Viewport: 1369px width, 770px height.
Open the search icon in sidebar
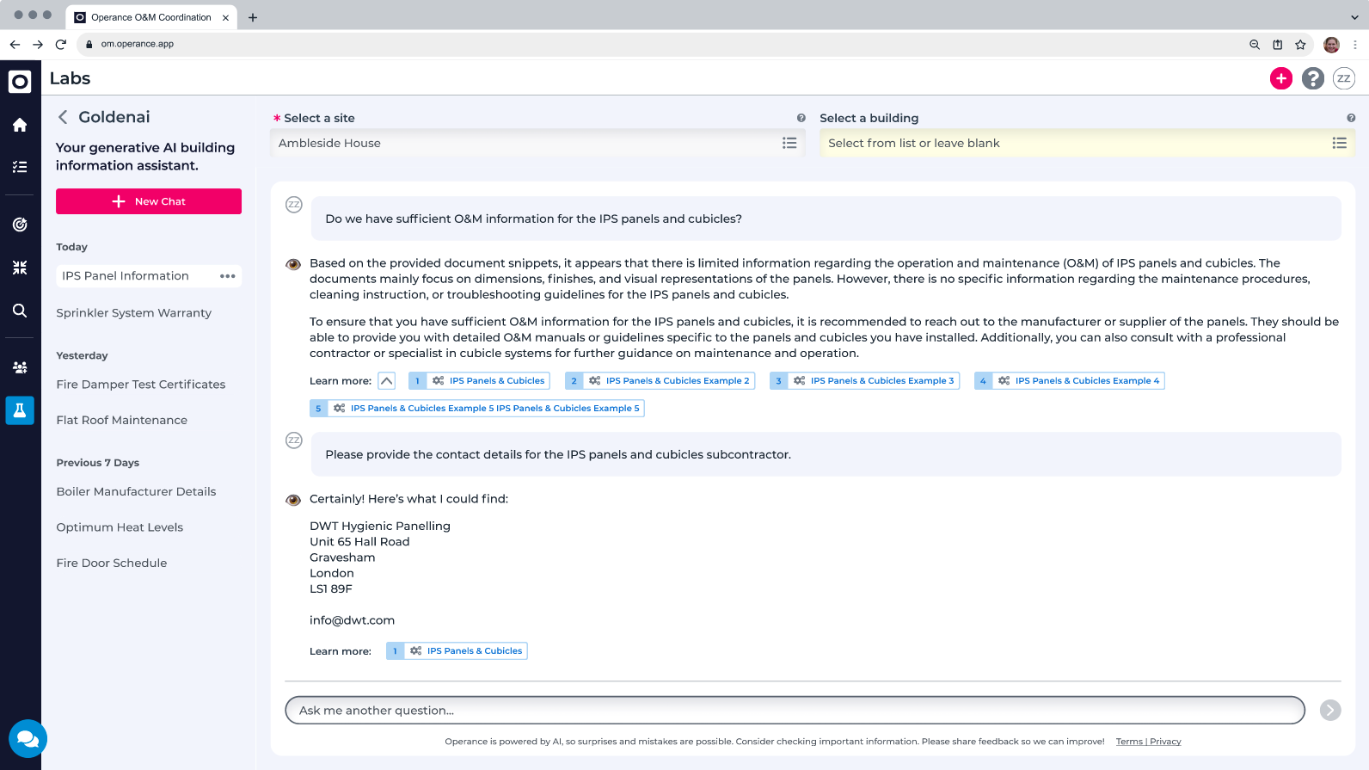click(20, 311)
